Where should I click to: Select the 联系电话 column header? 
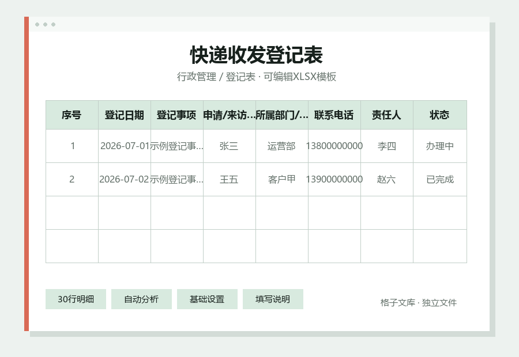pyautogui.click(x=334, y=115)
